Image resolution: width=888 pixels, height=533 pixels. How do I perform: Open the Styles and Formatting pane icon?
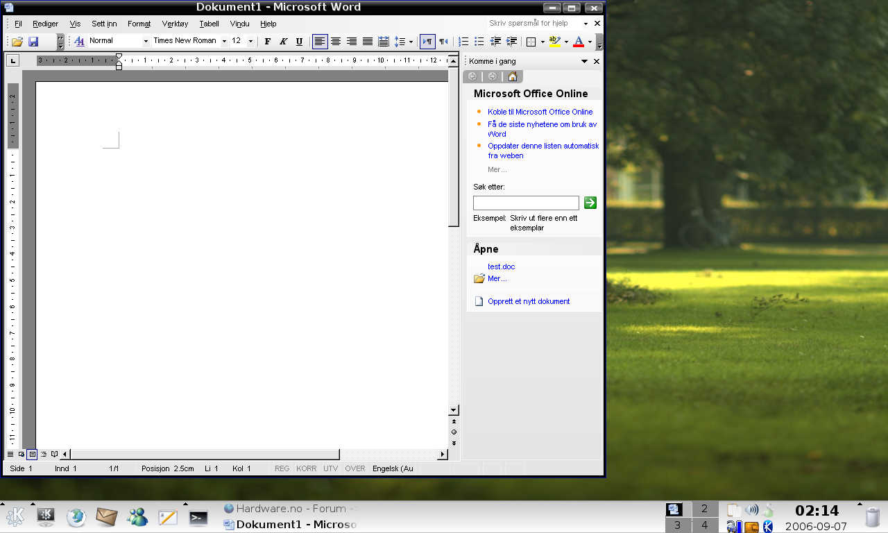click(x=79, y=42)
